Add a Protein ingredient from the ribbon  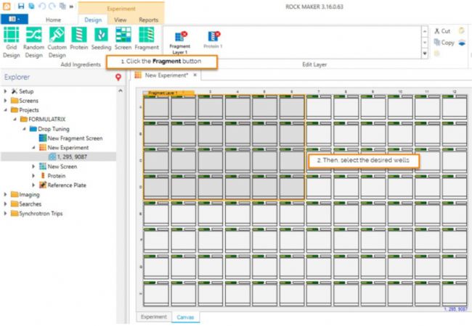coord(79,39)
